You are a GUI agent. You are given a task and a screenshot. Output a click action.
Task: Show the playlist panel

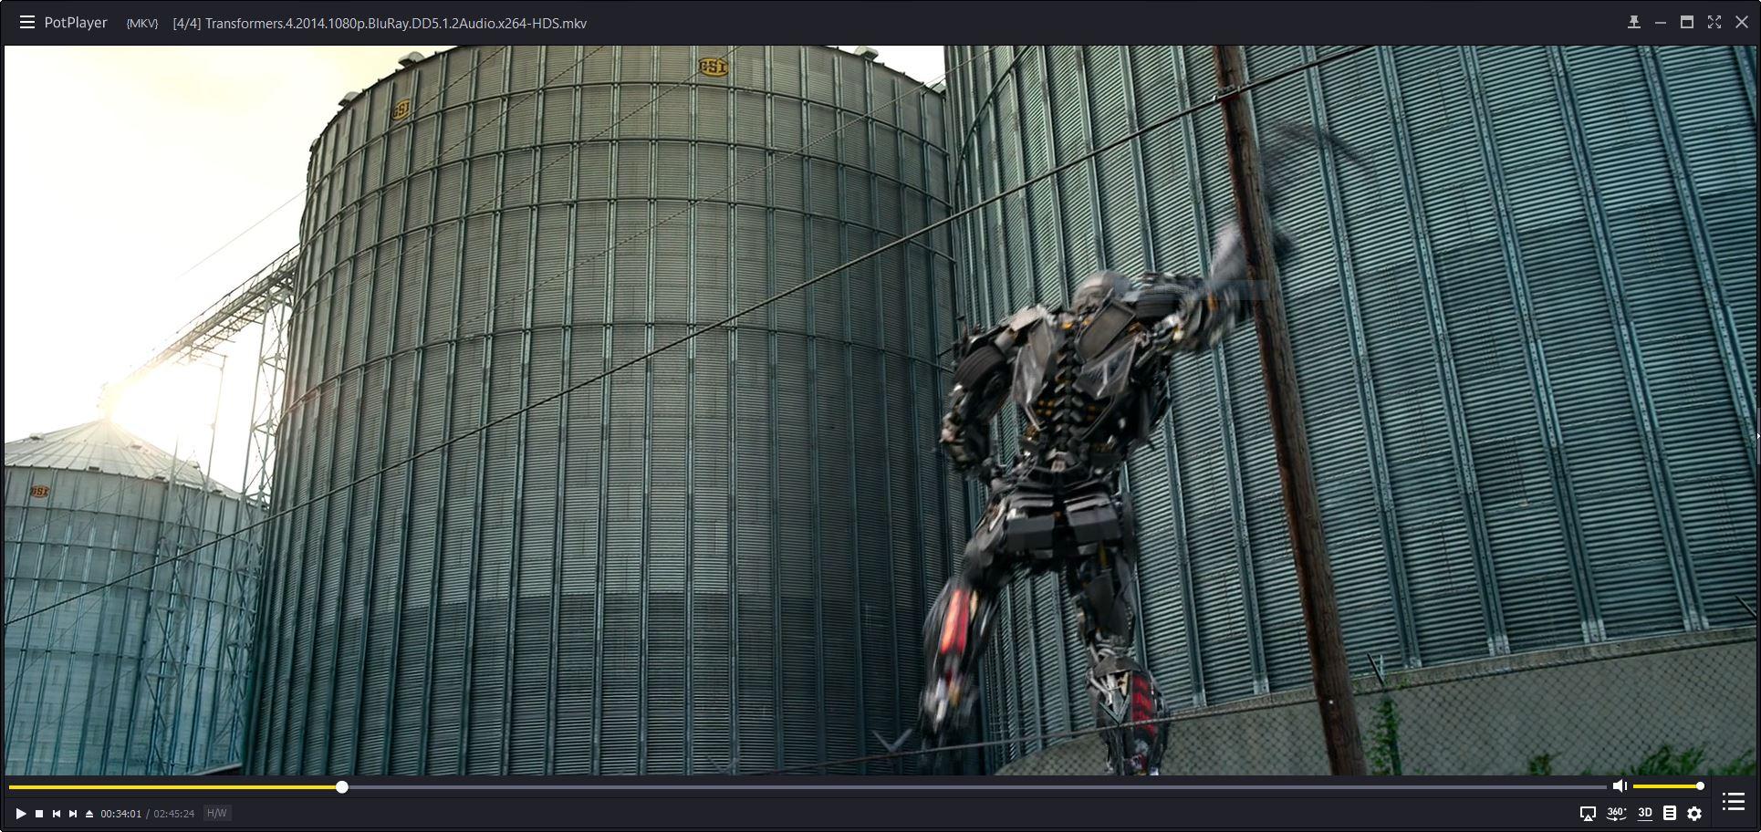click(1733, 802)
